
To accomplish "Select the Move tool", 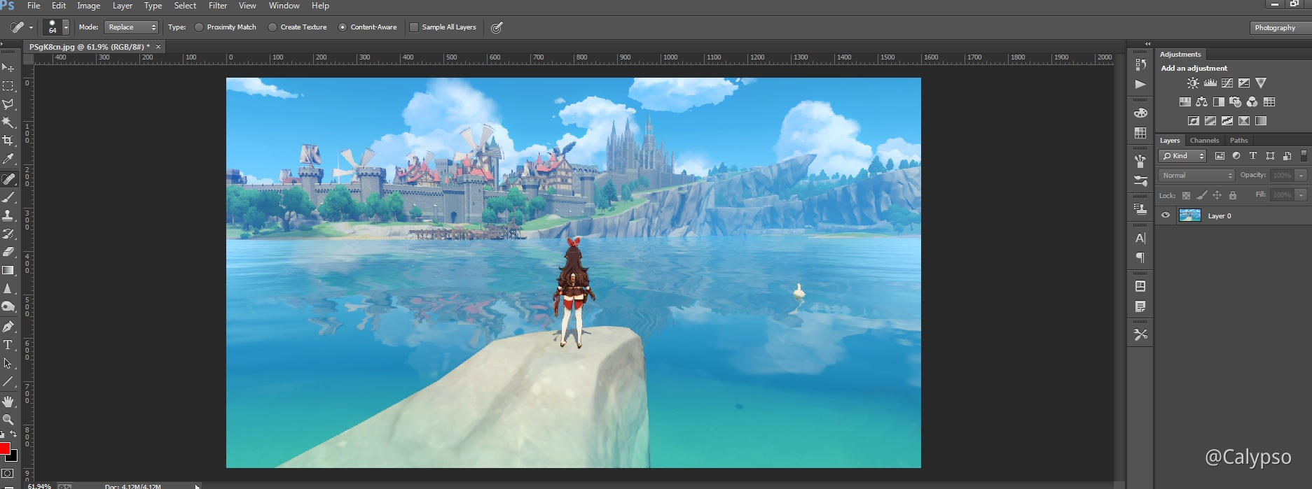I will [x=8, y=67].
